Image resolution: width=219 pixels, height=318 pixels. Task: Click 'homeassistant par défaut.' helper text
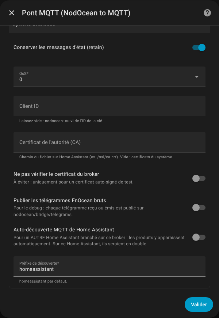(x=43, y=281)
